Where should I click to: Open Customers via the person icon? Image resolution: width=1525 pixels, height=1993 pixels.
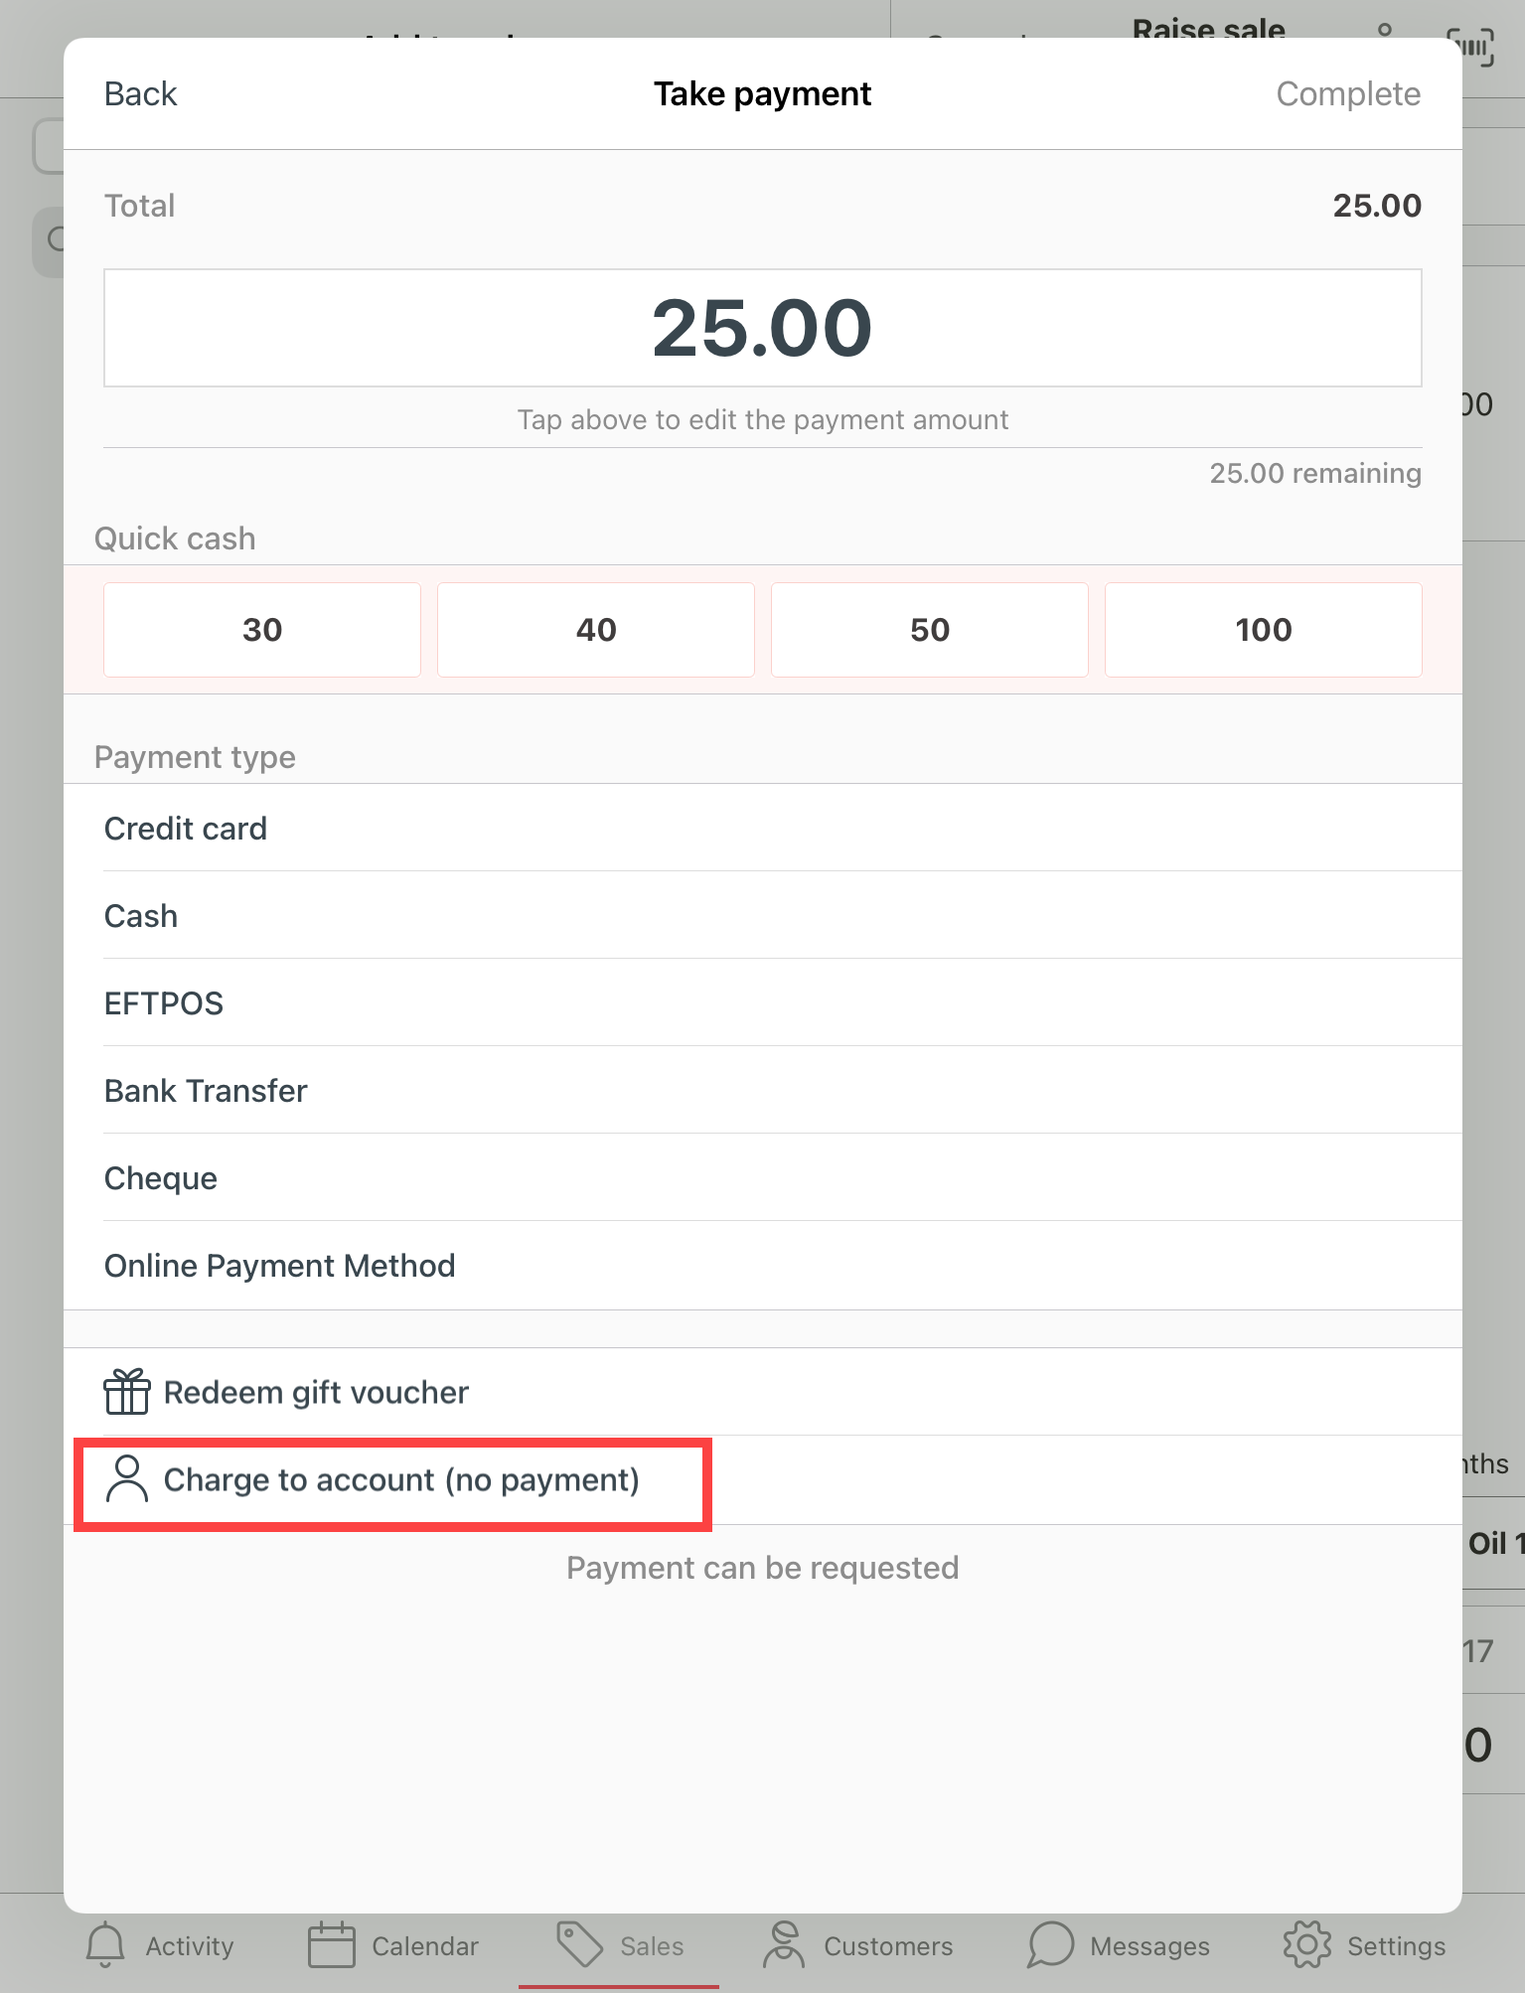pos(784,1944)
